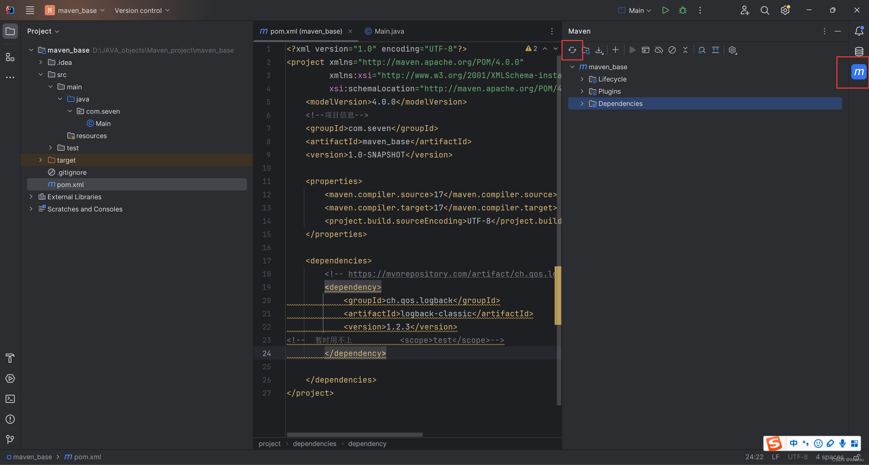Expand the test folder

[x=50, y=148]
